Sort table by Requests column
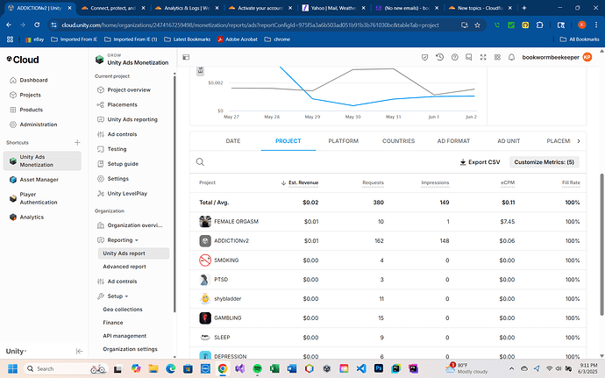Viewport: 605px width, 378px height. tap(374, 182)
